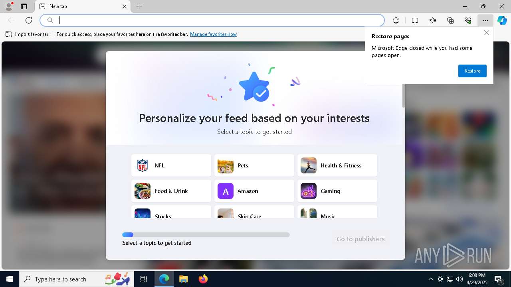The width and height of the screenshot is (511, 287).
Task: Open the network tray icon
Action: point(450,279)
